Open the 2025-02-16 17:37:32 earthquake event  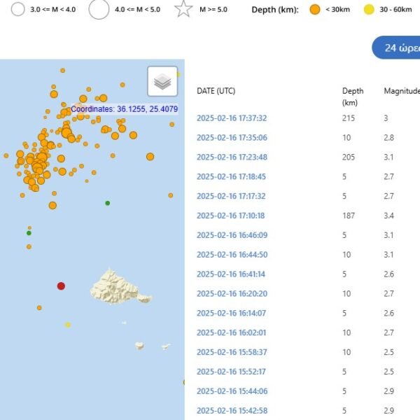pyautogui.click(x=232, y=118)
